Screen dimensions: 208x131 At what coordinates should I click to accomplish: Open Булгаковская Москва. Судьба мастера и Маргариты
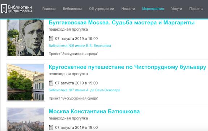coord(122,22)
